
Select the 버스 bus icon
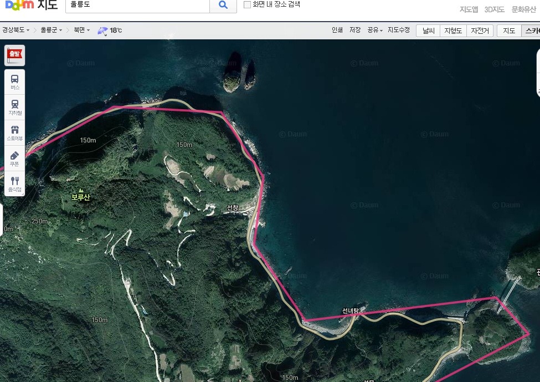(14, 82)
